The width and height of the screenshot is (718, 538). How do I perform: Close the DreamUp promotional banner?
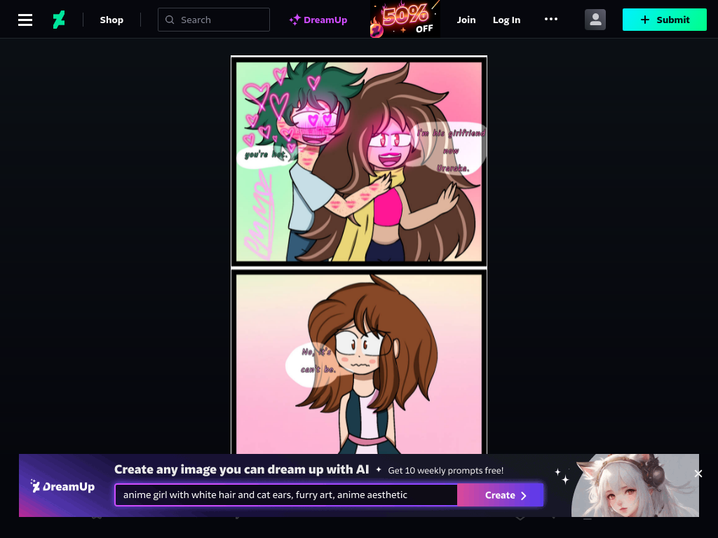(x=698, y=474)
